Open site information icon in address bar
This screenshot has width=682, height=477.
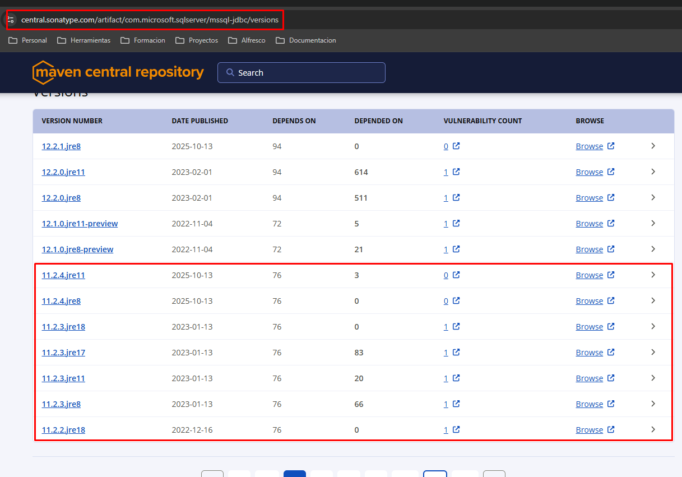[11, 20]
